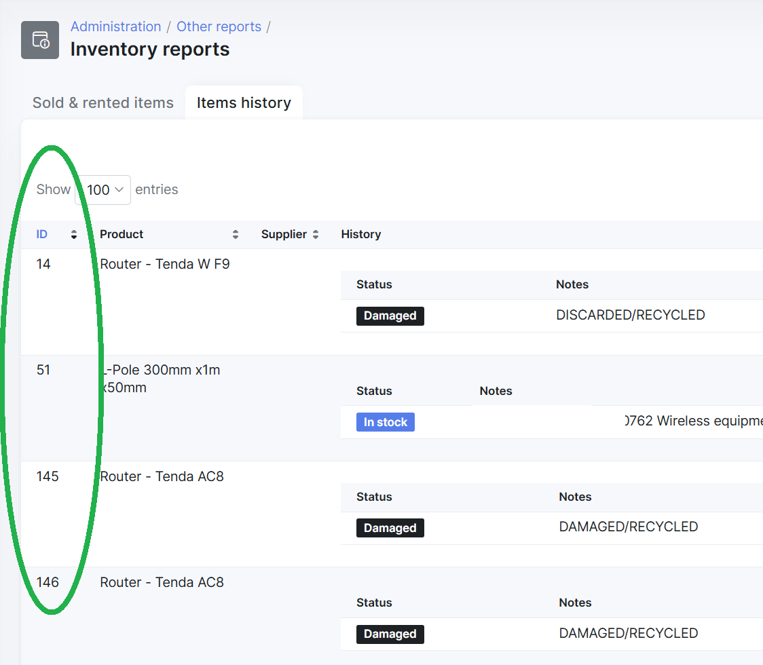
Task: Sort table by ID column arrows
Action: pos(74,235)
